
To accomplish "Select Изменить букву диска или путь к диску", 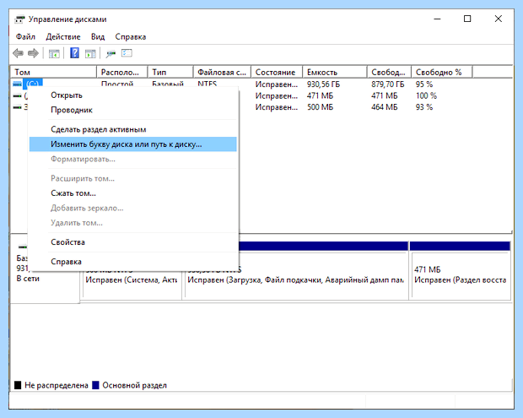I will [133, 144].
